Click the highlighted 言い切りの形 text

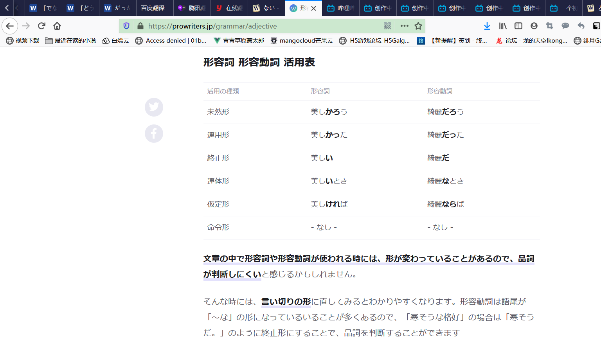click(x=286, y=302)
